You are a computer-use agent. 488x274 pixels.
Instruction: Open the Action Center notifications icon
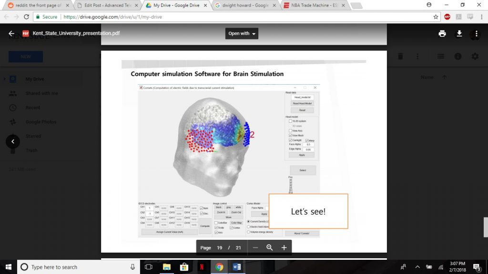pyautogui.click(x=477, y=267)
